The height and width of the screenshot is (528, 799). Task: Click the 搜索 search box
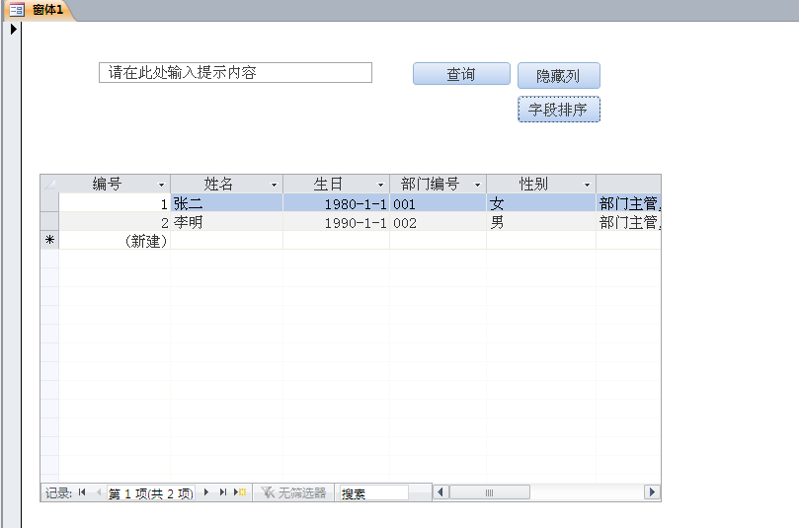(x=374, y=492)
